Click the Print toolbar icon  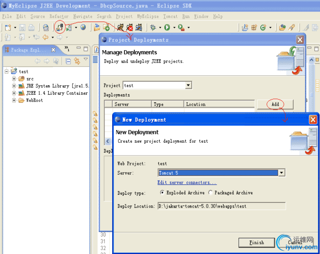(x=31, y=28)
